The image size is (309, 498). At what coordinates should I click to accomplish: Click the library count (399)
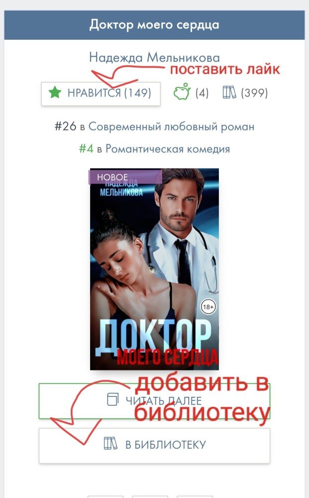pyautogui.click(x=254, y=93)
